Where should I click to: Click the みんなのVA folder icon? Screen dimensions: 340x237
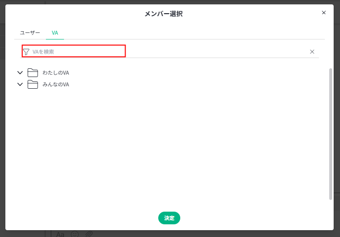[33, 84]
